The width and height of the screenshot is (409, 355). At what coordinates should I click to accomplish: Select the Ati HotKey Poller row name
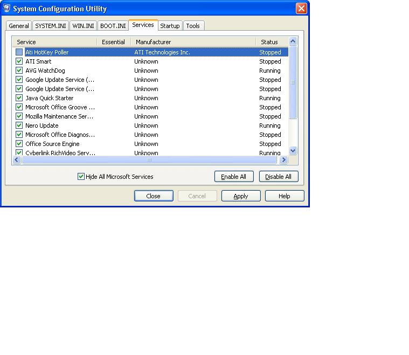(x=47, y=52)
